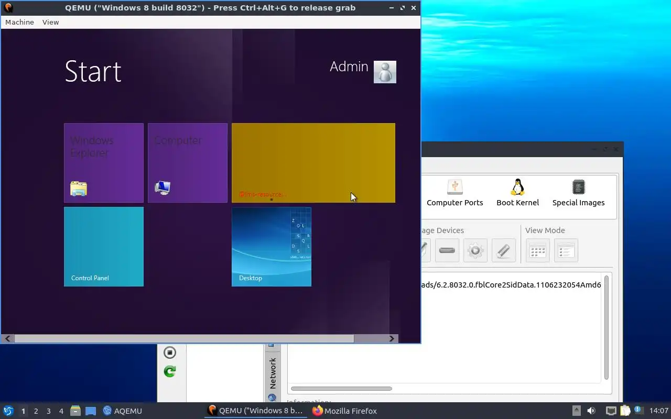Click the show desktop panel icon
Screen dimensions: 671x419
coord(91,411)
